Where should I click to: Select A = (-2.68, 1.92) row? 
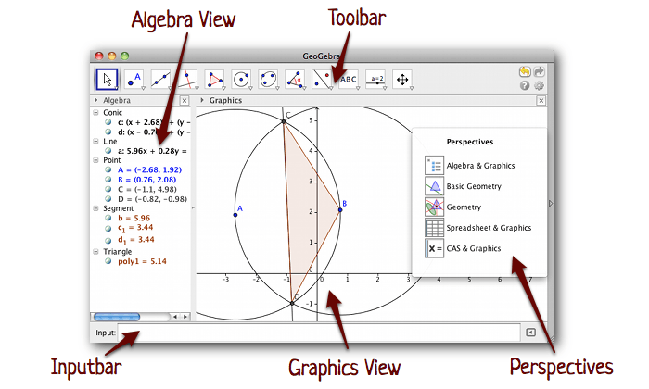(149, 169)
